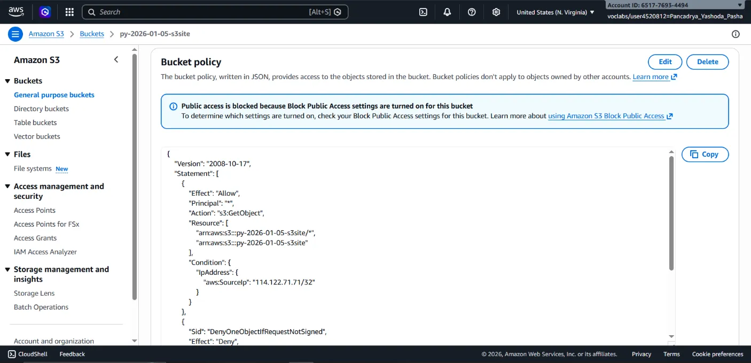Open Access Grants in the sidebar
The image size is (751, 363).
(35, 238)
